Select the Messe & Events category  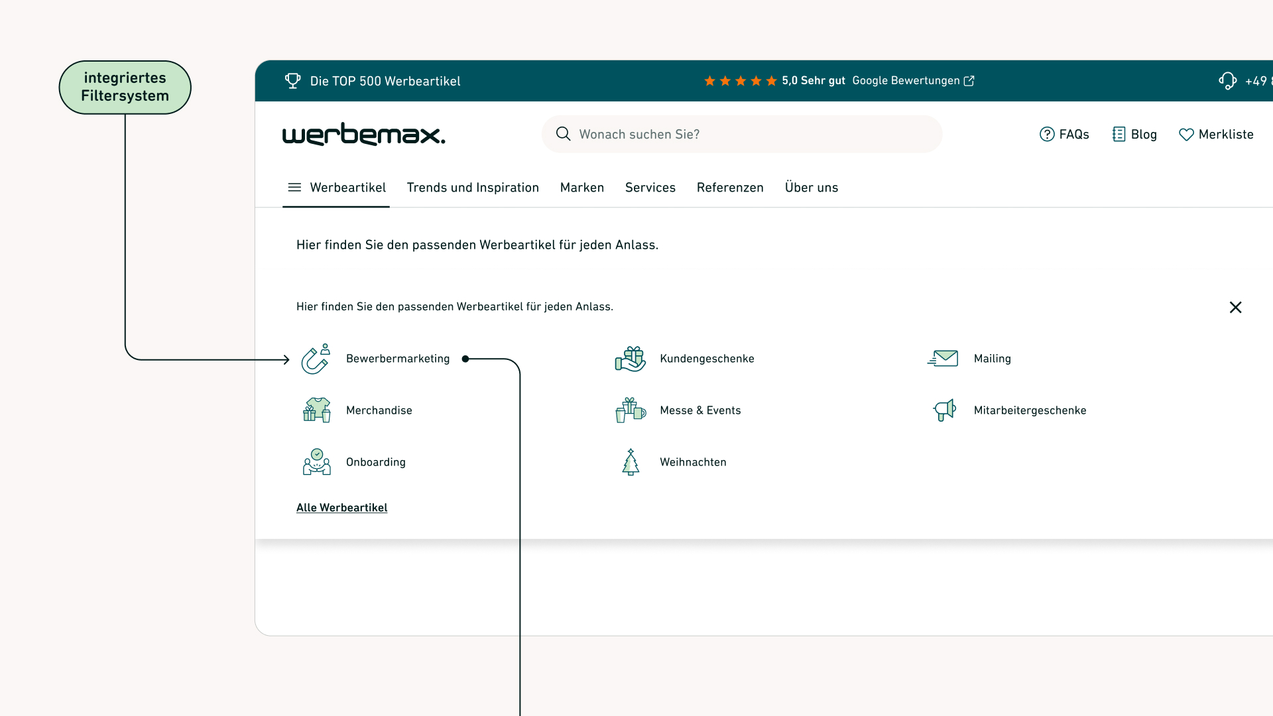tap(700, 410)
